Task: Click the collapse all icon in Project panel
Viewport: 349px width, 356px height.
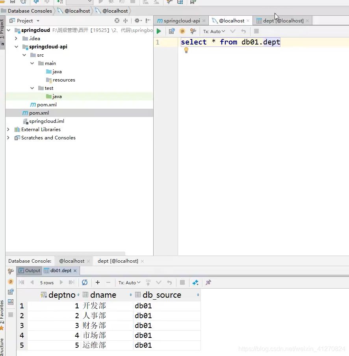Action: 125,20
